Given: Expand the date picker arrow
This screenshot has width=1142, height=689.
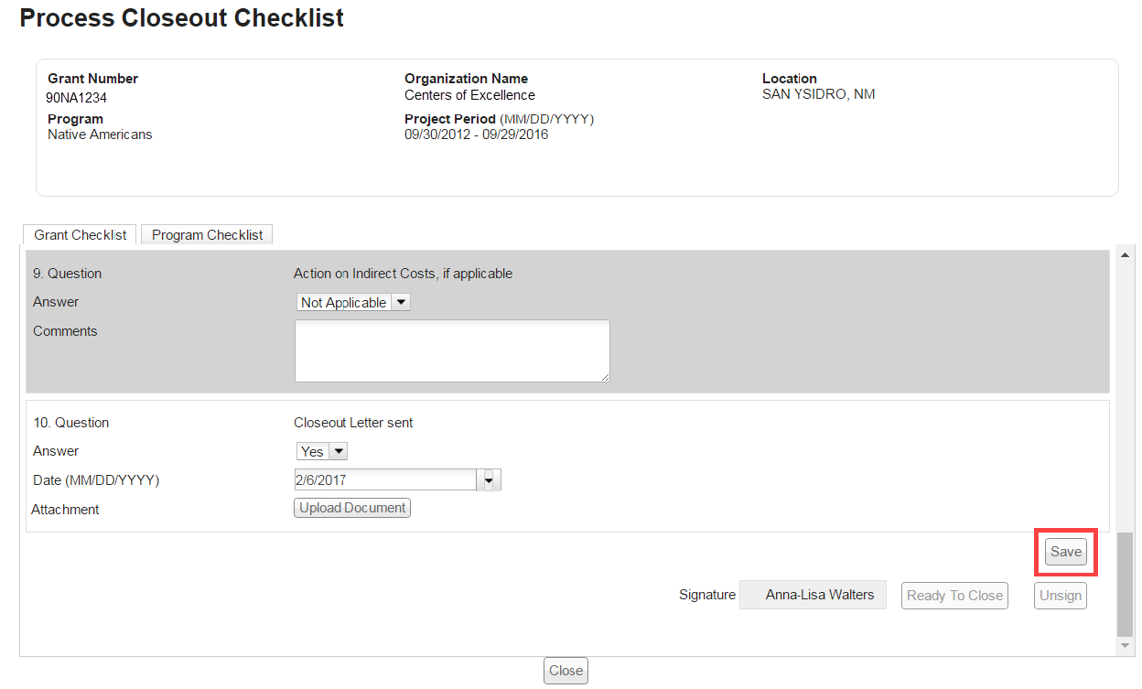Looking at the screenshot, I should 489,480.
